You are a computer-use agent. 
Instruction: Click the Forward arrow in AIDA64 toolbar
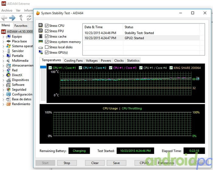12,18
